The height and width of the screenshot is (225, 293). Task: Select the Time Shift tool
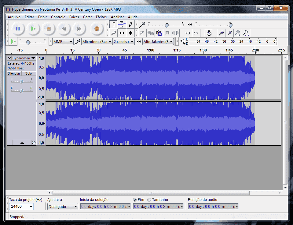pos(122,33)
